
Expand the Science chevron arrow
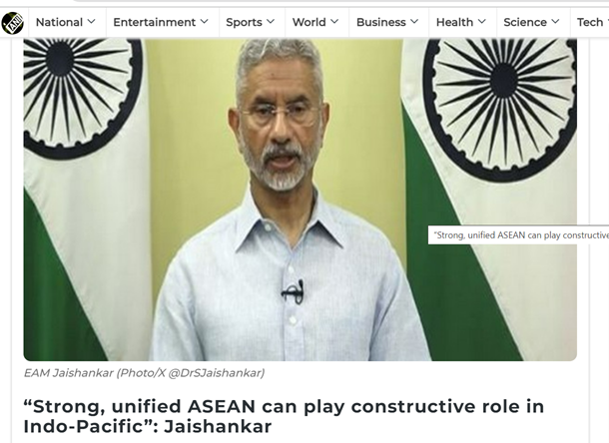(555, 22)
